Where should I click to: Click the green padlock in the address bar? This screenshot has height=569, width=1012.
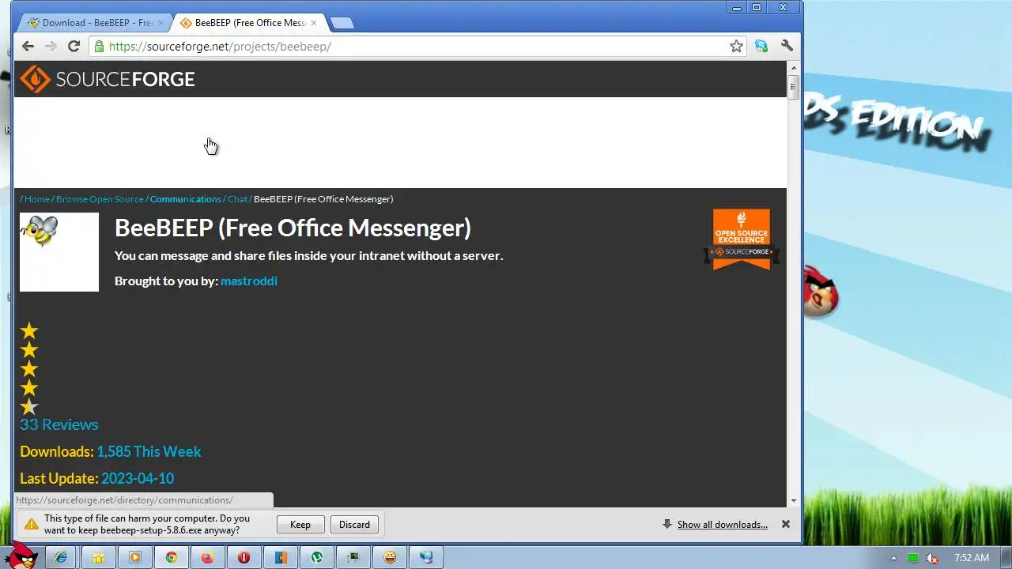point(99,47)
